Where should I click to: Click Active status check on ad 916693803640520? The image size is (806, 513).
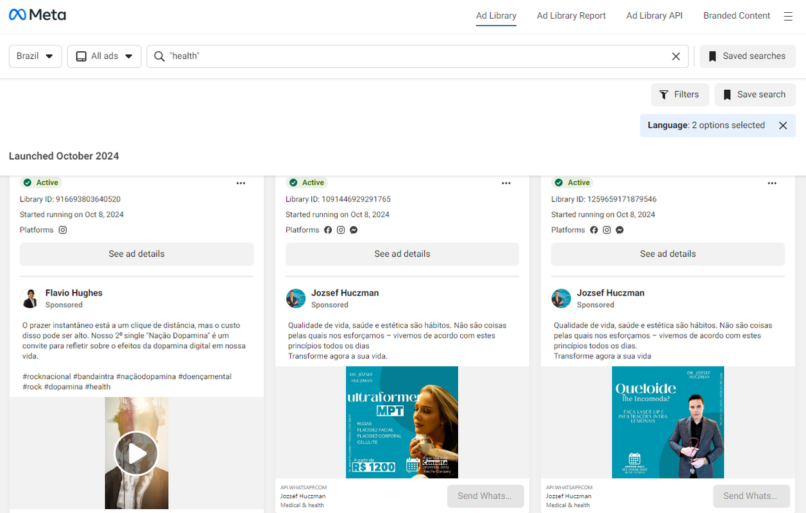click(x=27, y=183)
